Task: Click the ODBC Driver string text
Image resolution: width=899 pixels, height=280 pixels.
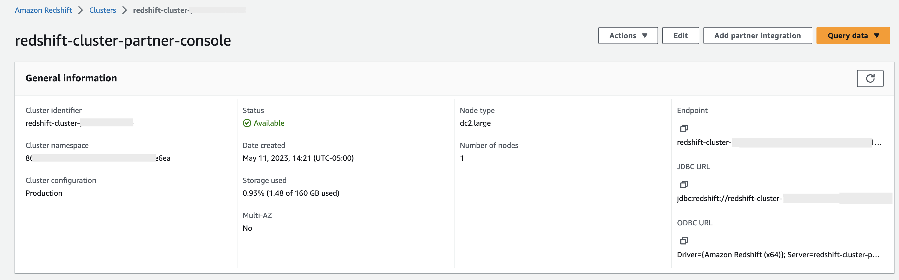Action: 777,255
